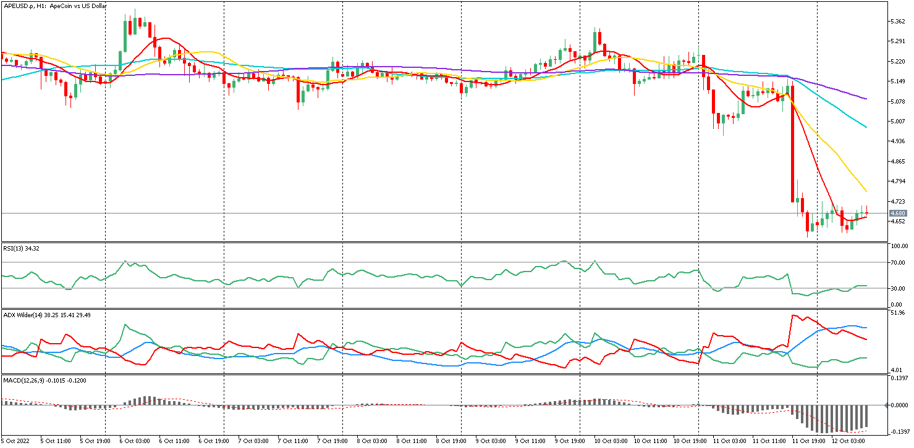The image size is (914, 448).
Task: Click the RSI 0.00 scale value
Action: pos(896,305)
